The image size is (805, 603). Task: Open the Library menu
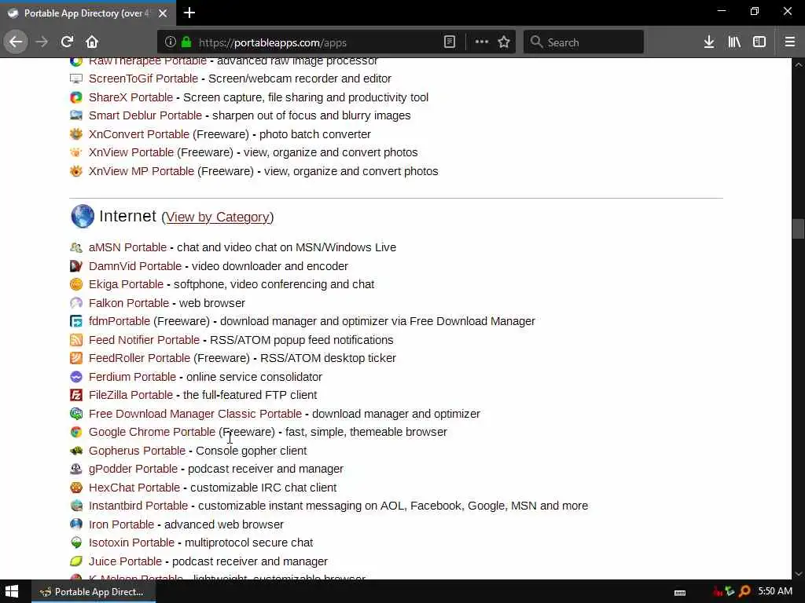734,42
